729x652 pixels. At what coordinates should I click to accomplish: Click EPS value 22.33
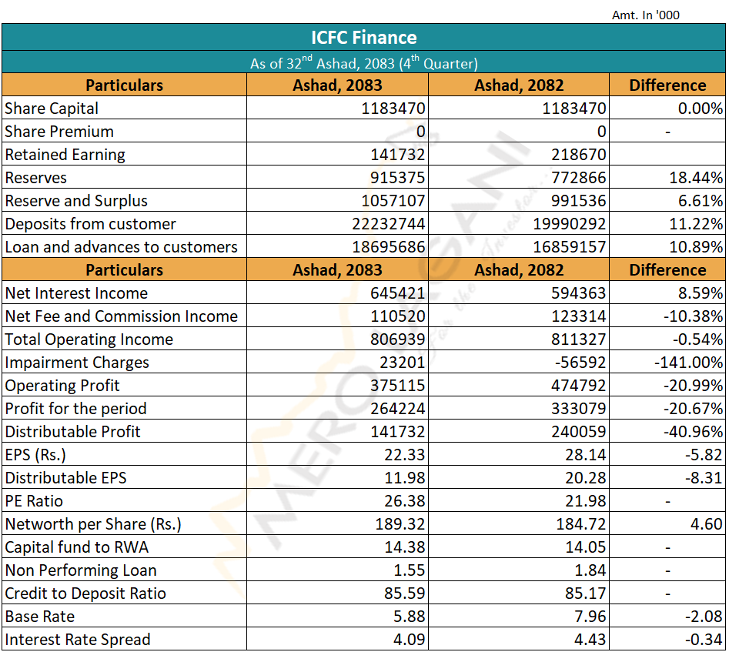click(x=404, y=455)
